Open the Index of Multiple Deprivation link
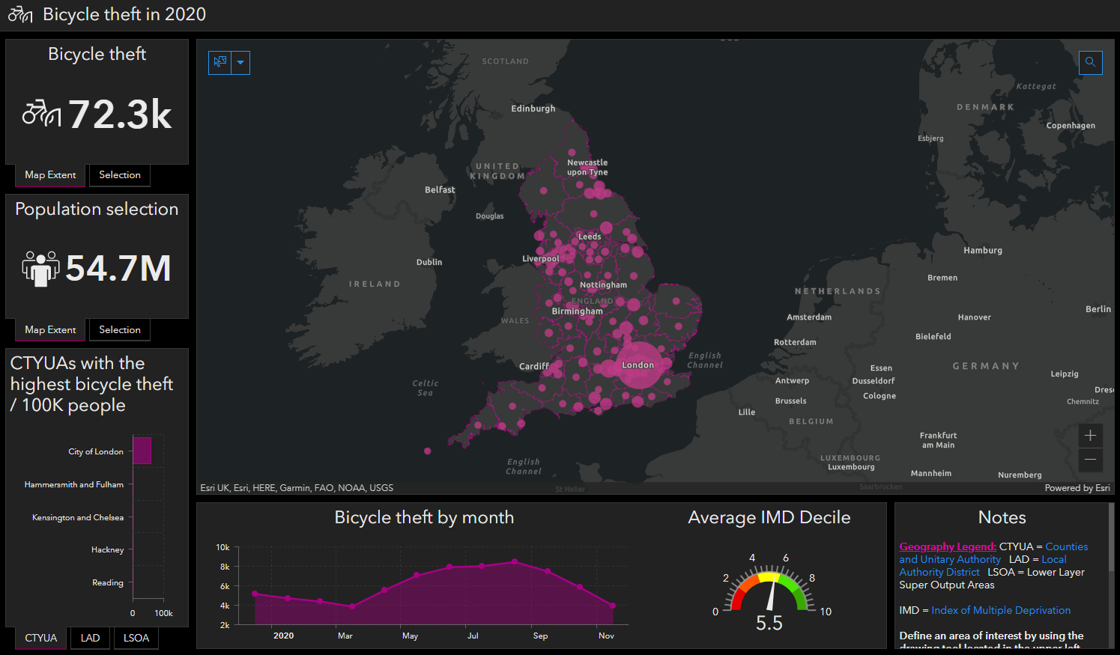This screenshot has height=655, width=1120. (1001, 610)
